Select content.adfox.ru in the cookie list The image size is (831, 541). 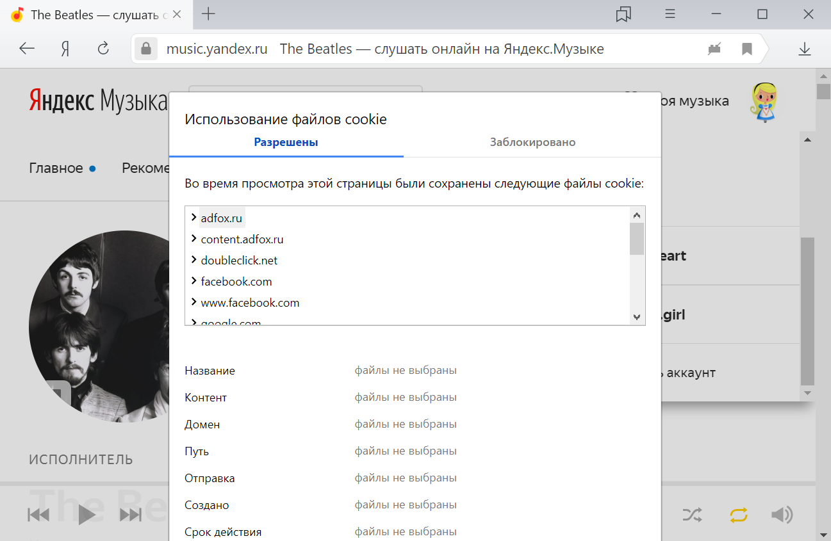point(242,239)
